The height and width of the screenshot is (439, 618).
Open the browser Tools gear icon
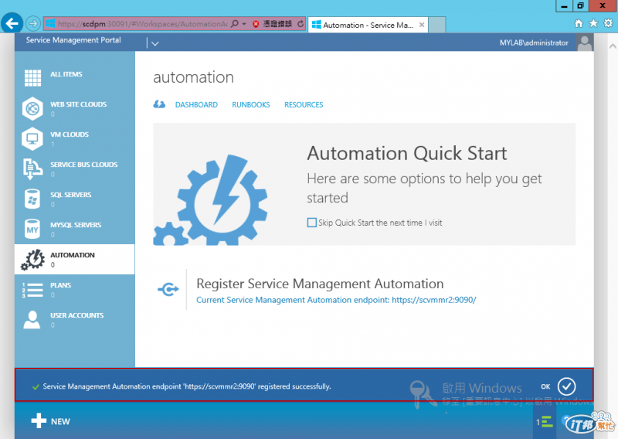608,23
